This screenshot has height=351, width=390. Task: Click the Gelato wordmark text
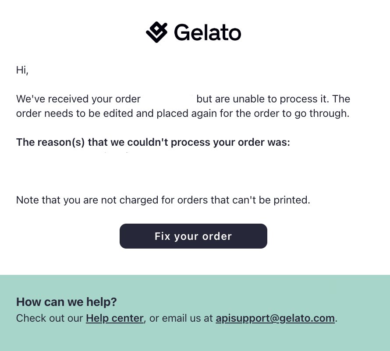point(208,32)
